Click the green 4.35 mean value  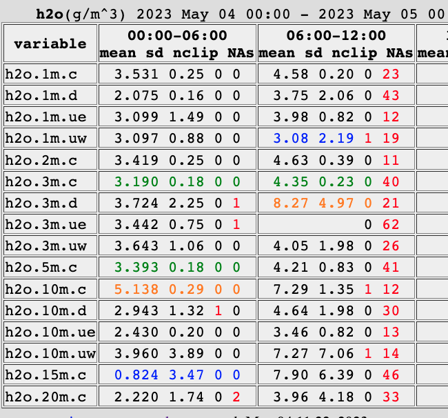[288, 182]
